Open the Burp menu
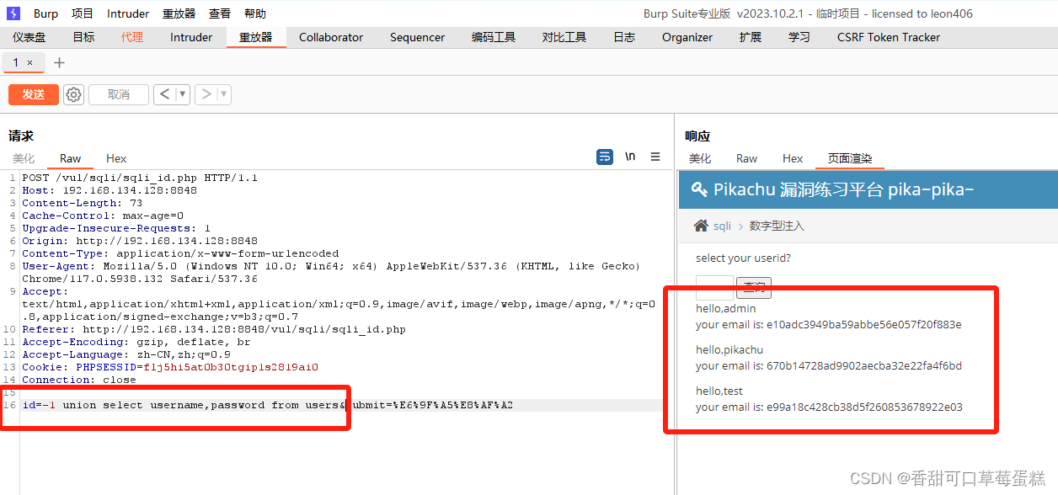This screenshot has width=1058, height=495. tap(46, 13)
